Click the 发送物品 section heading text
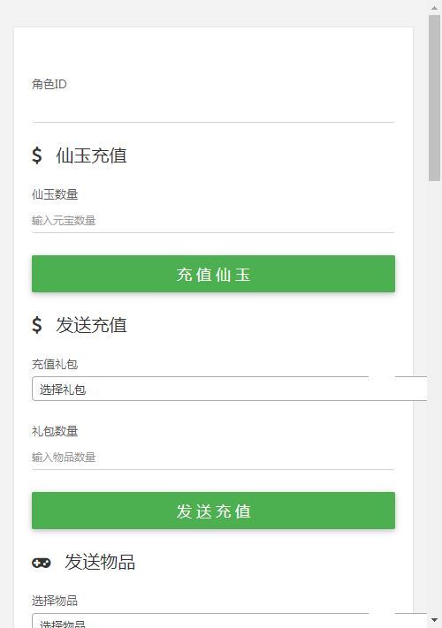Viewport: 442px width, 628px height. pos(100,562)
